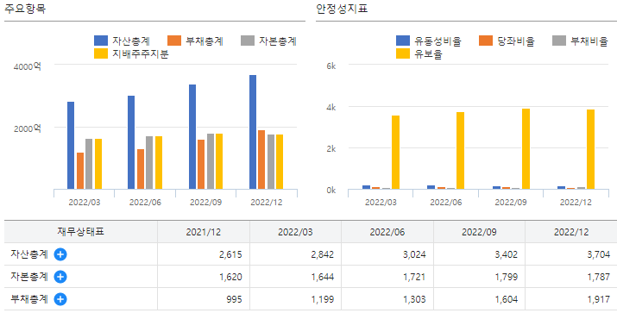This screenshot has height=313, width=617.
Task: Click the 4000억 y-axis label
Action: tap(28, 66)
